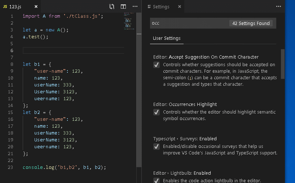Click 'userName: 333,' on line 11
Viewport: 295px width, 183px height.
(x=54, y=85)
